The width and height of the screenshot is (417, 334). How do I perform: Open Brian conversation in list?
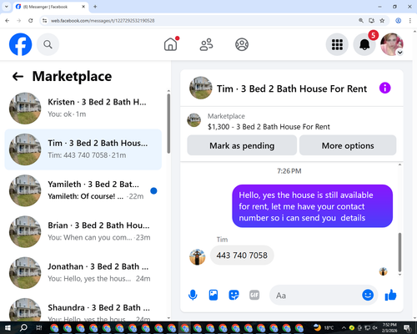(83, 232)
